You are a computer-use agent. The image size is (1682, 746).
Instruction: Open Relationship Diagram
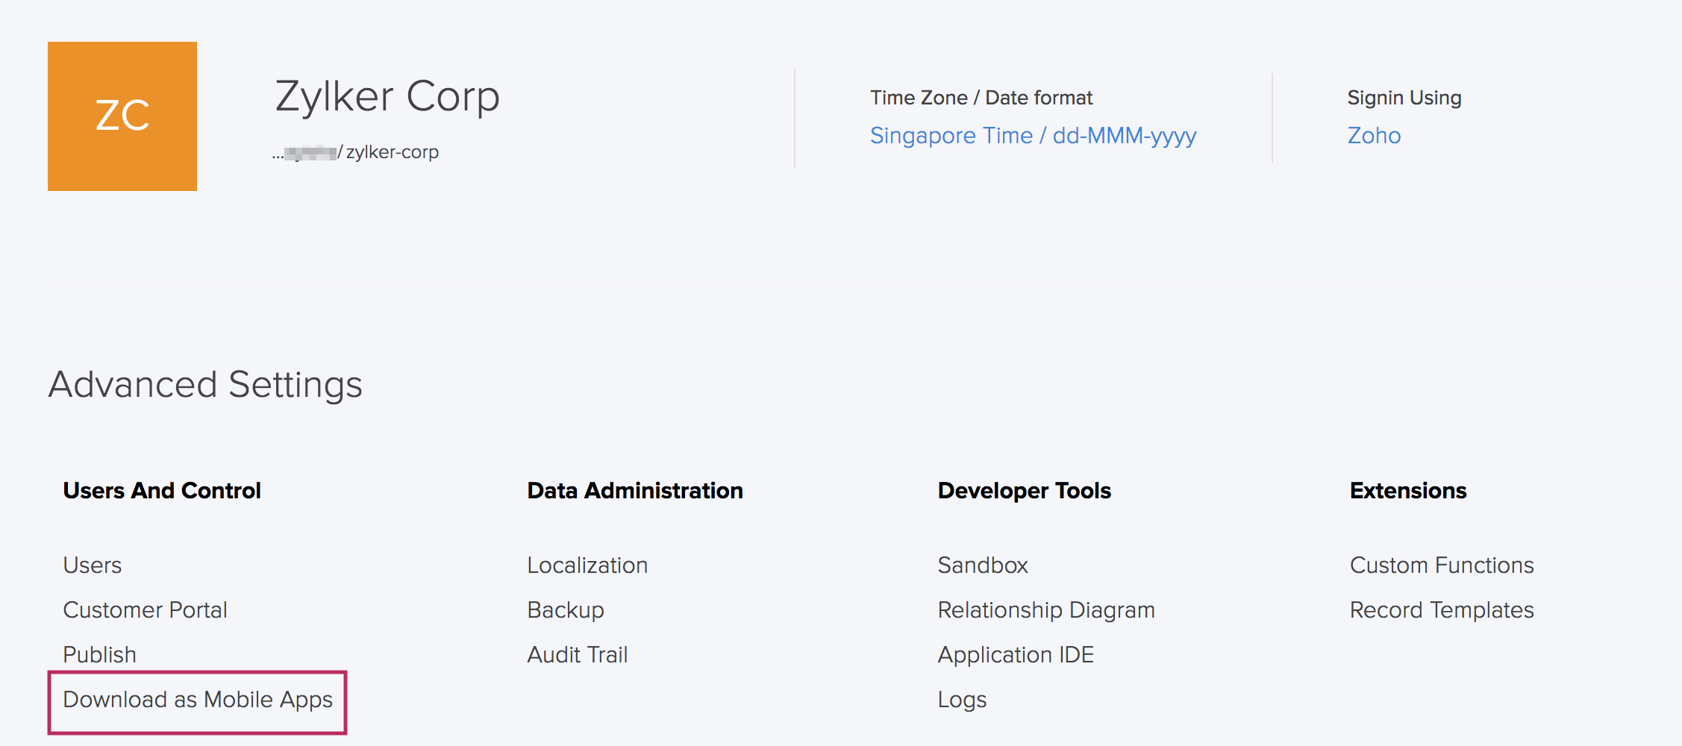tap(1046, 610)
